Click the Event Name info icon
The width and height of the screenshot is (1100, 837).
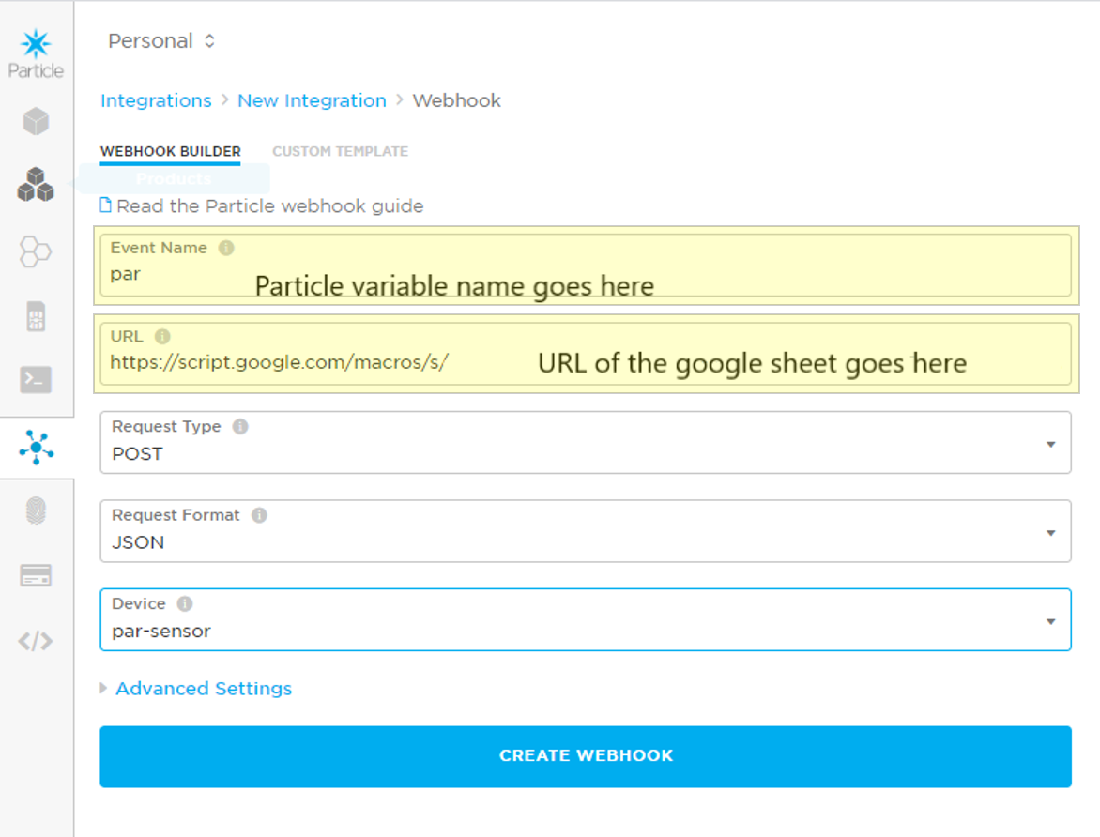226,249
